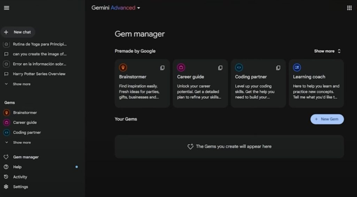
Task: Click 'The Gems you create will appear here' text
Action: point(234,146)
